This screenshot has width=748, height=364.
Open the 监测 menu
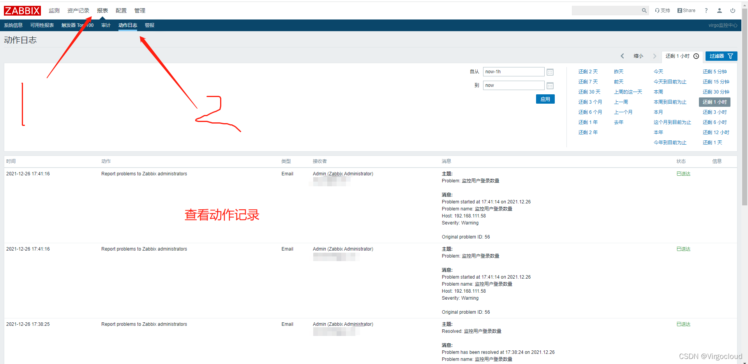click(x=54, y=11)
